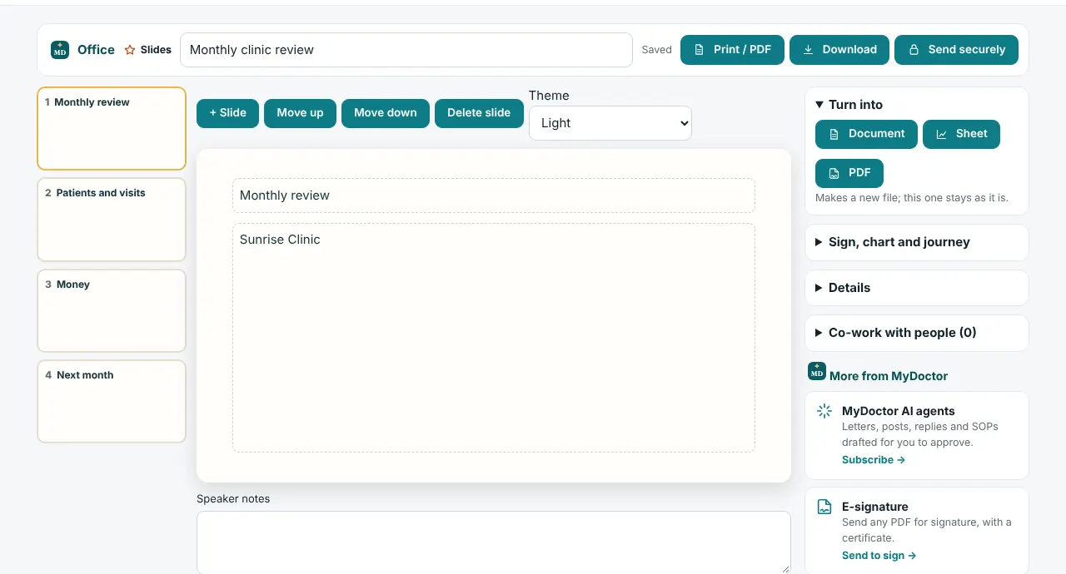Click the Office label in the header
The image size is (1066, 574).
click(96, 50)
